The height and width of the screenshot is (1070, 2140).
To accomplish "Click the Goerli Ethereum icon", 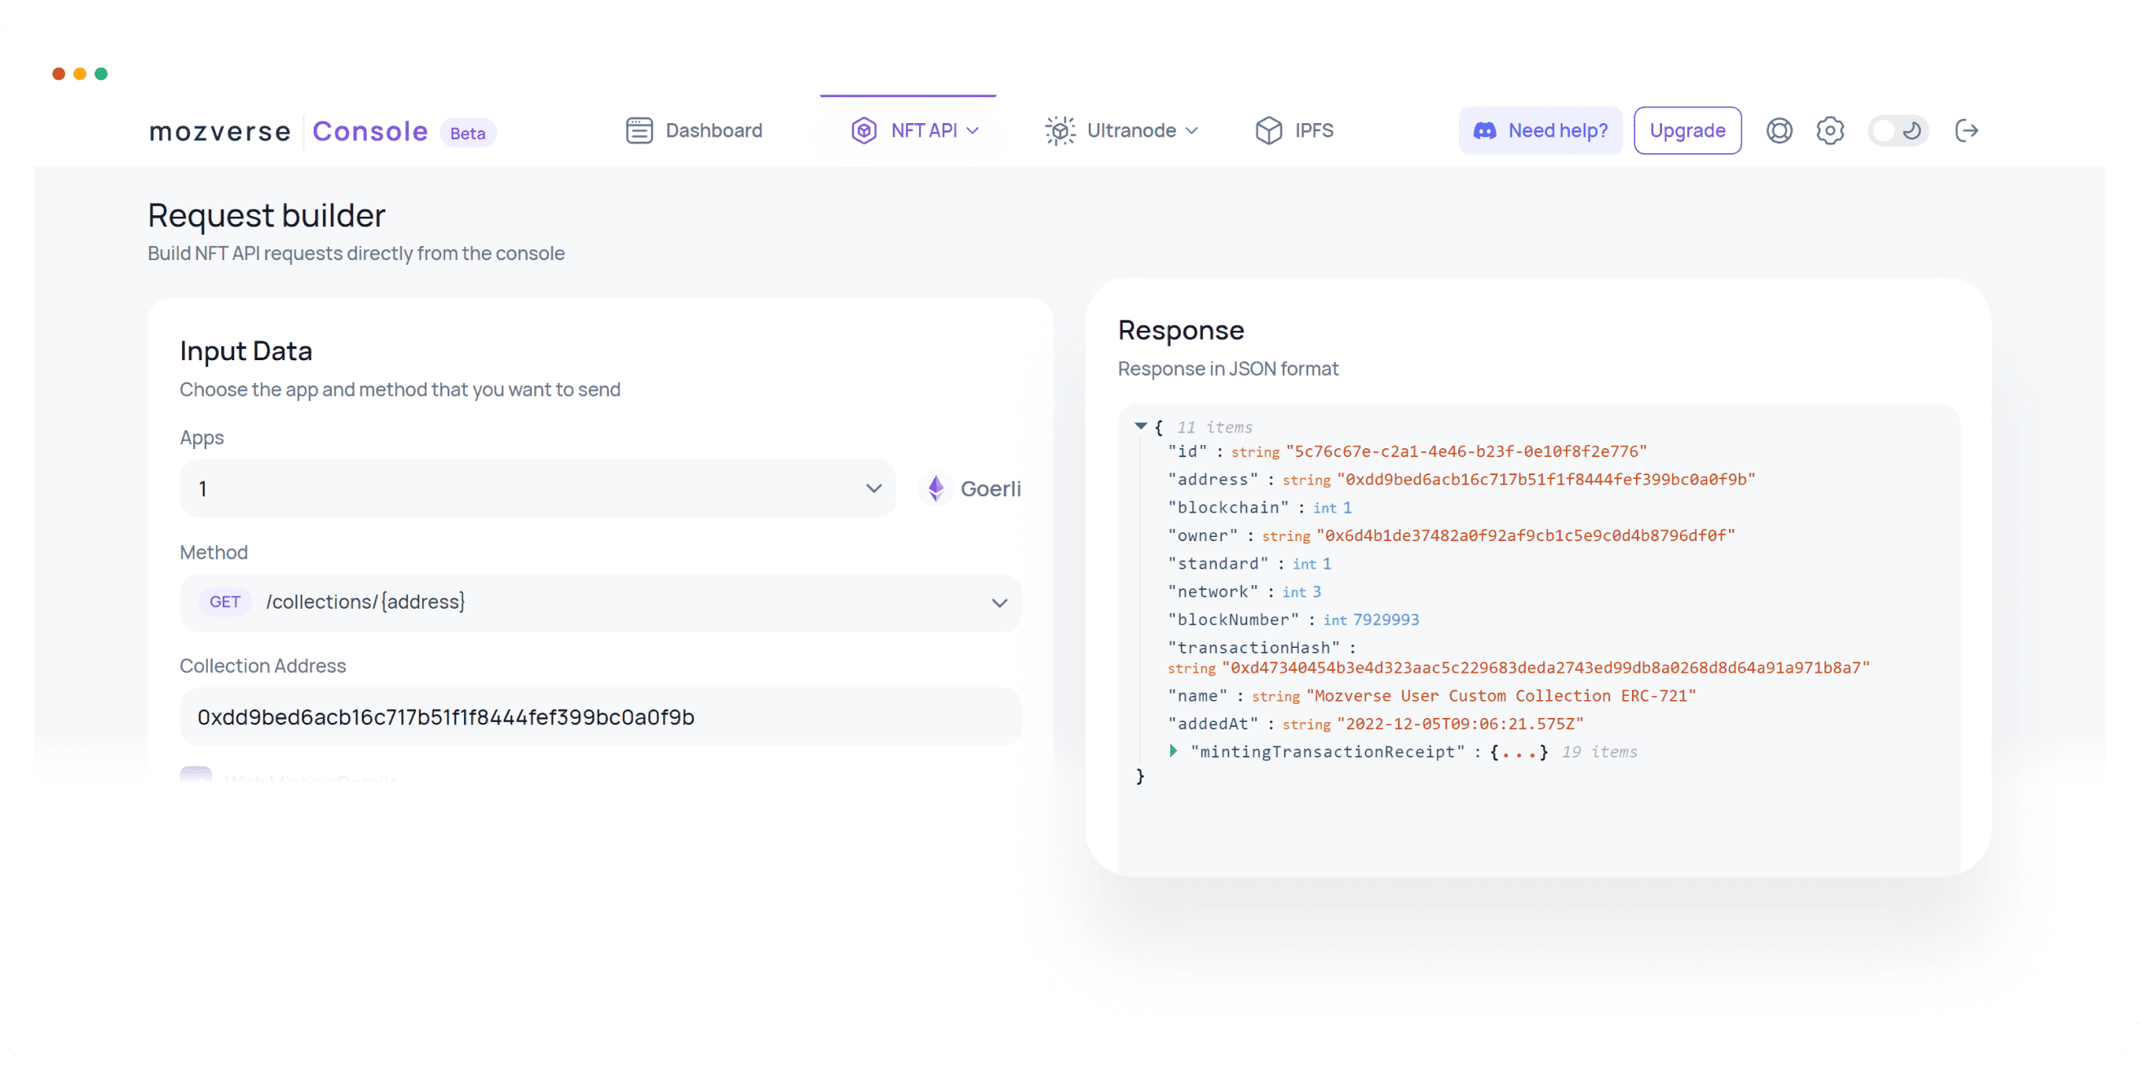I will (936, 488).
